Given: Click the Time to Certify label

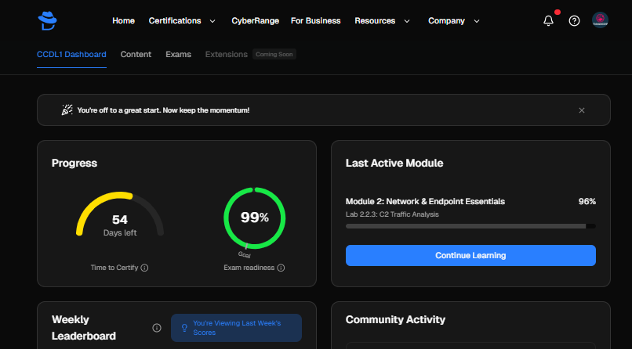Looking at the screenshot, I should [114, 268].
